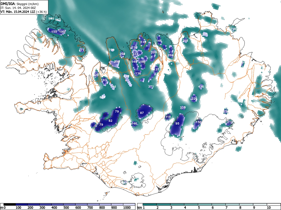Select the number "149" on the map
This screenshot has width=281, height=210.
pos(134,62)
